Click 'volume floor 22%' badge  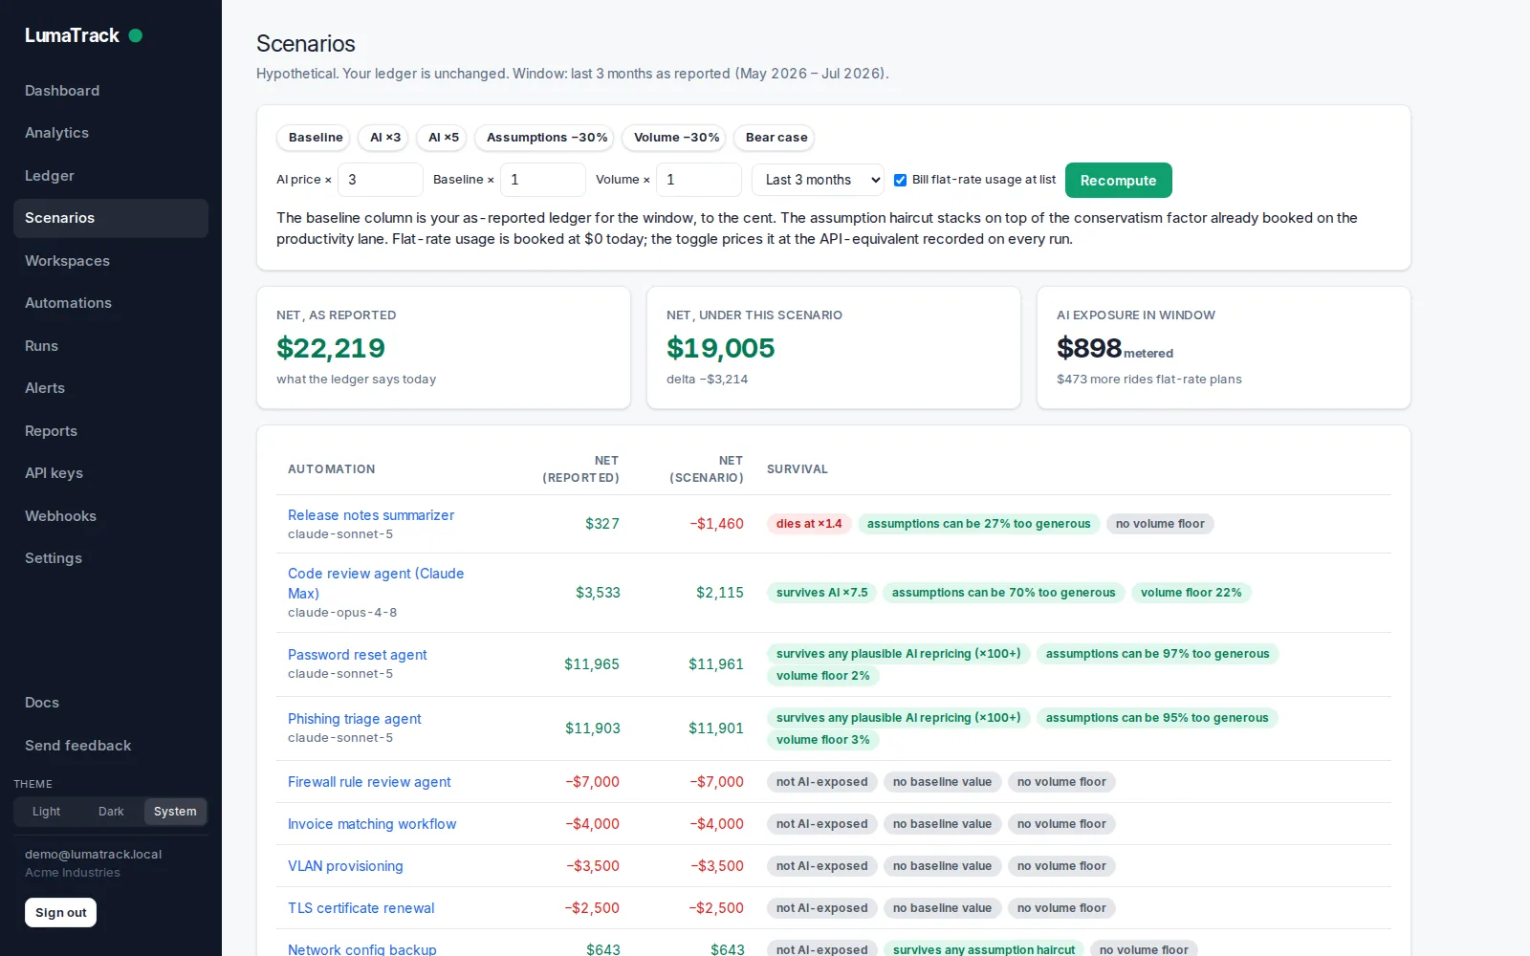click(x=1191, y=593)
